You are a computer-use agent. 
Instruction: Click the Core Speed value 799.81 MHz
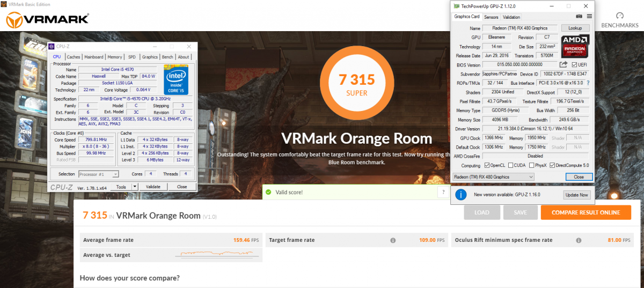click(x=95, y=139)
